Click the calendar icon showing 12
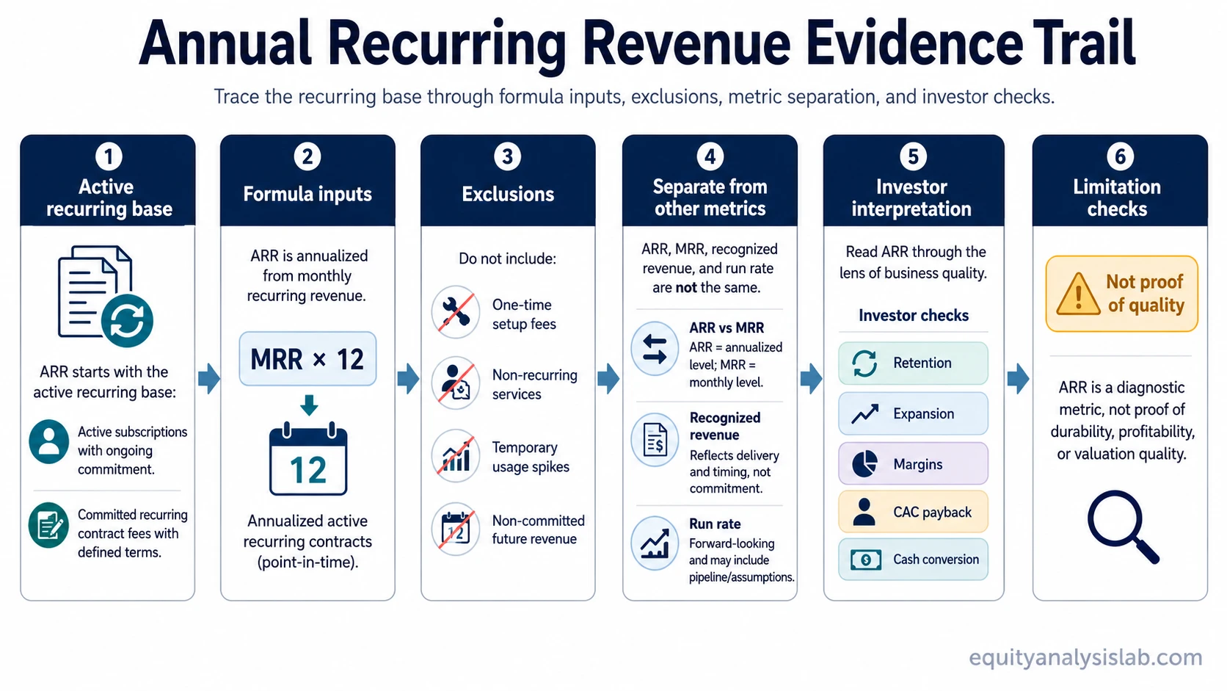 307,459
